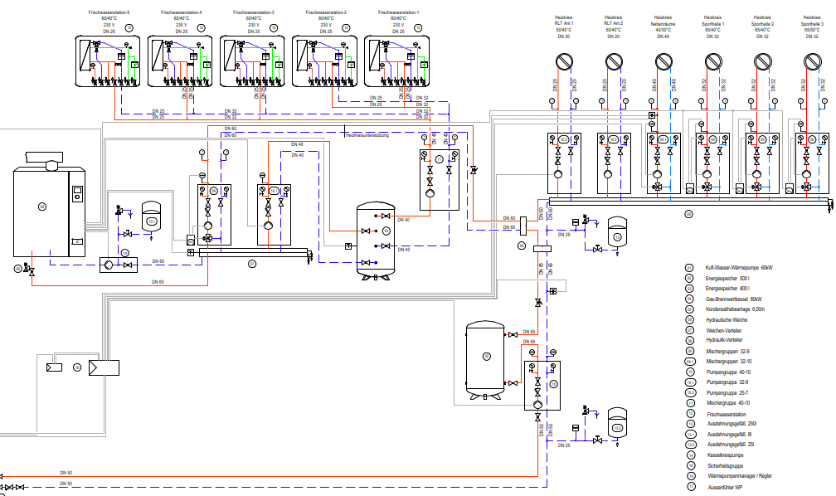Click the heating circuit symbol for Nebenräume
Viewport: 836px width, 496px height.
[x=663, y=62]
